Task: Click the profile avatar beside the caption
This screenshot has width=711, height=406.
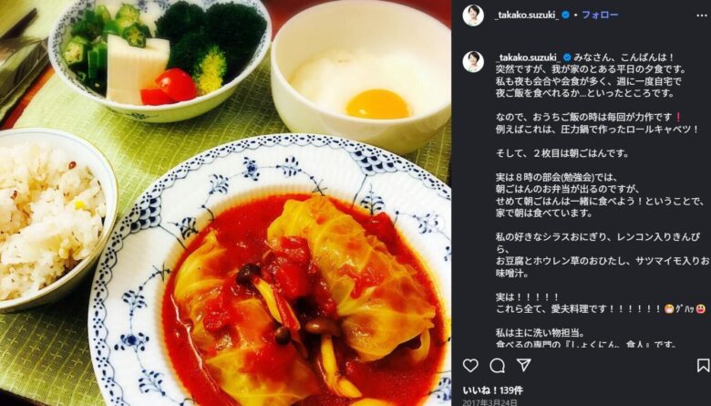Action: click(x=473, y=62)
